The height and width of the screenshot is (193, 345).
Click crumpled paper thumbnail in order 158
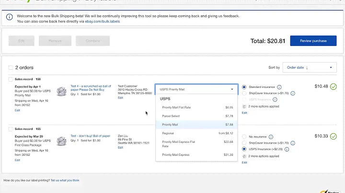pos(61,91)
